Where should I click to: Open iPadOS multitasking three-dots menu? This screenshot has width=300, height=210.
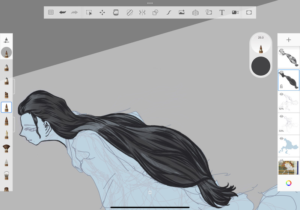tap(150, 3)
